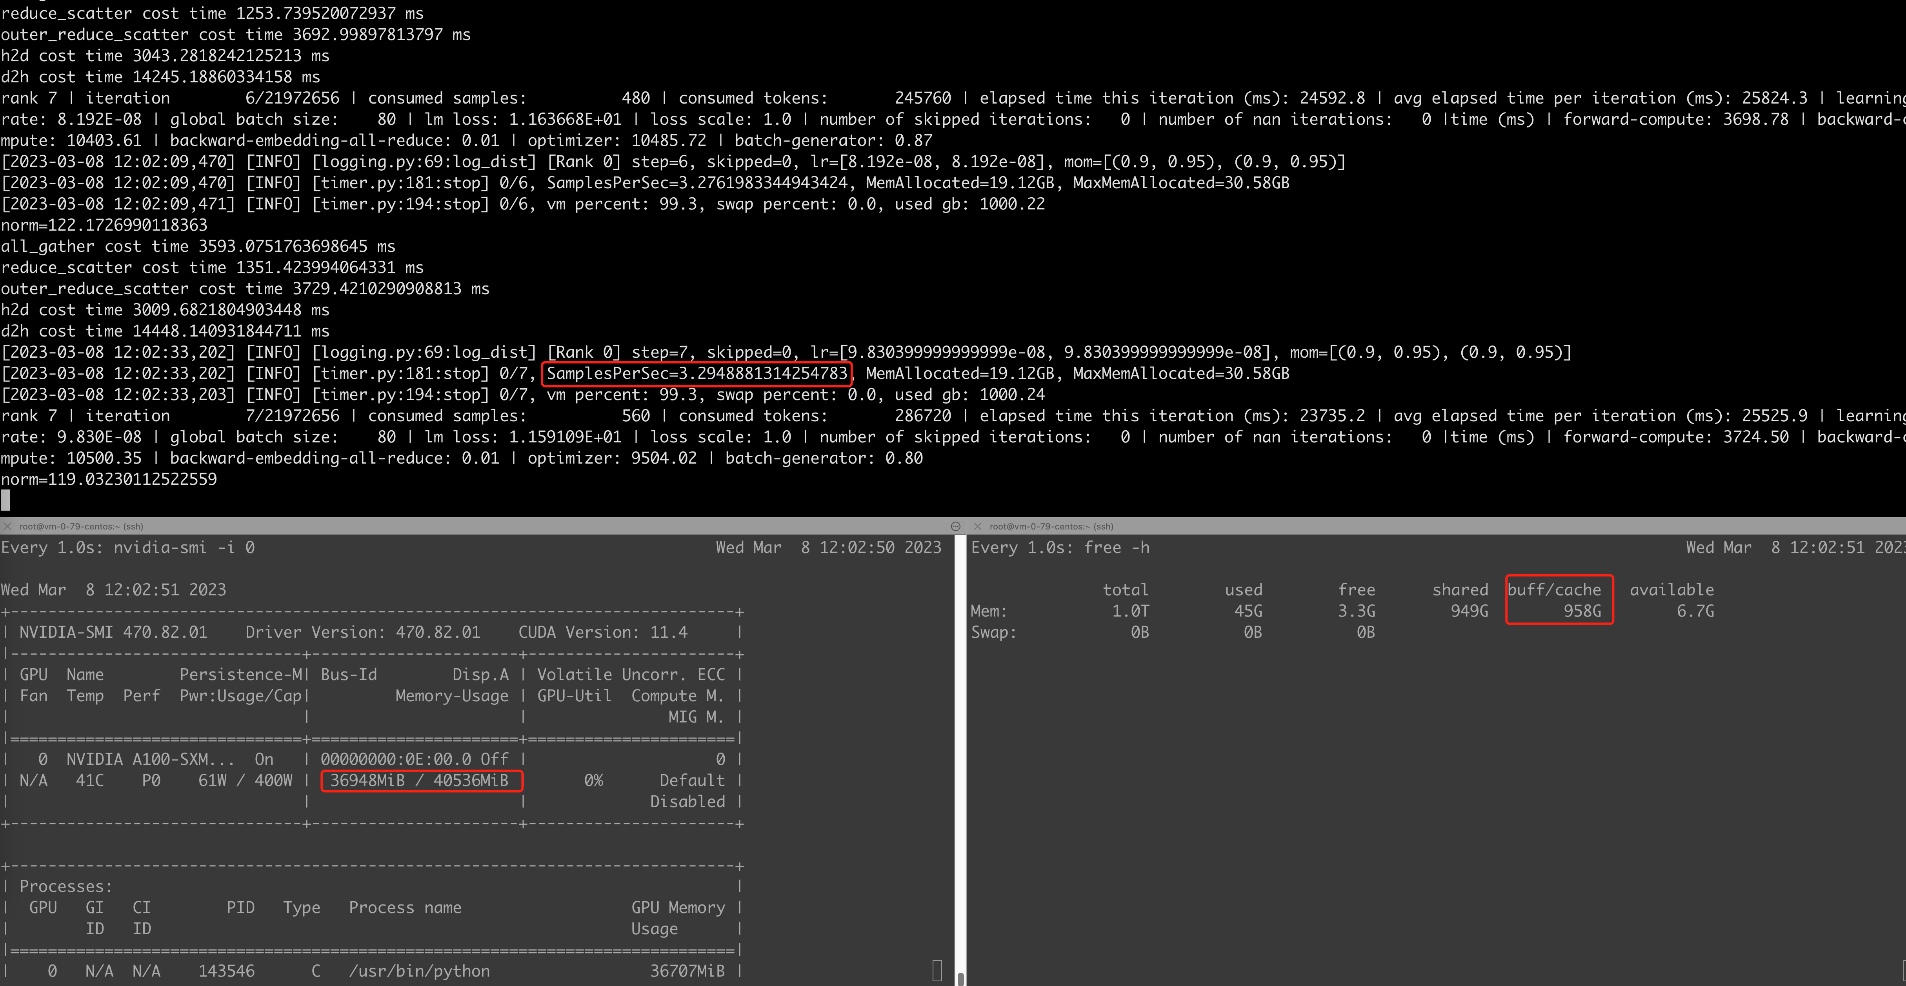Click the terminal cursor block below norm=119

[x=6, y=501]
